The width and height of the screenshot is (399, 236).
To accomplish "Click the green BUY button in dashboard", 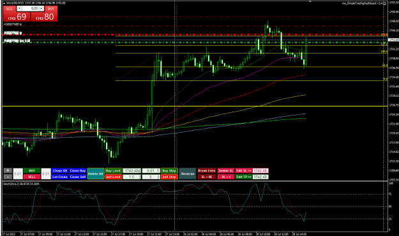I will pos(32,171).
